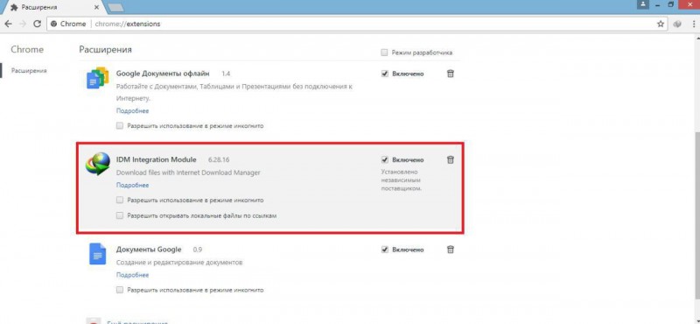Open the Chrome three-dot menu

pyautogui.click(x=693, y=25)
